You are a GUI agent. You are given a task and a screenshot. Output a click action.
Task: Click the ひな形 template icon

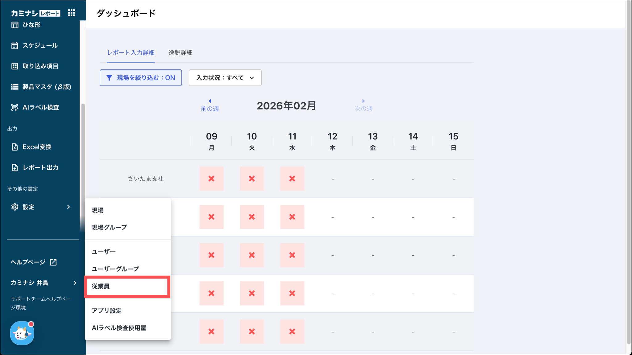click(x=15, y=25)
